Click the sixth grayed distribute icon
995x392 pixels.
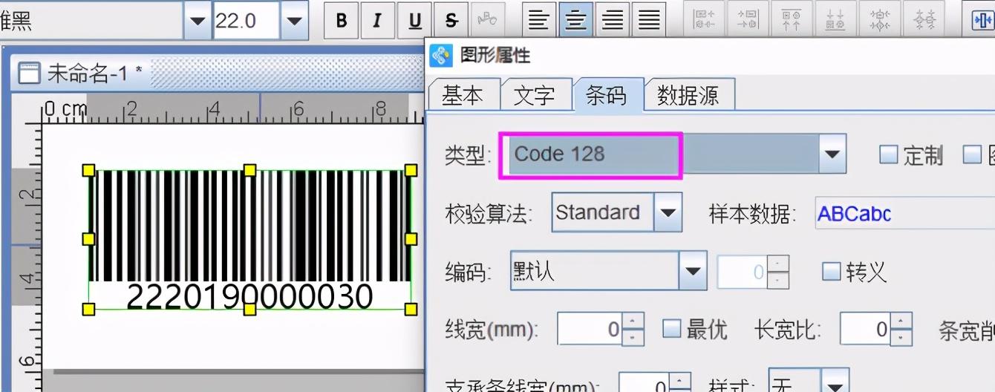point(925,20)
